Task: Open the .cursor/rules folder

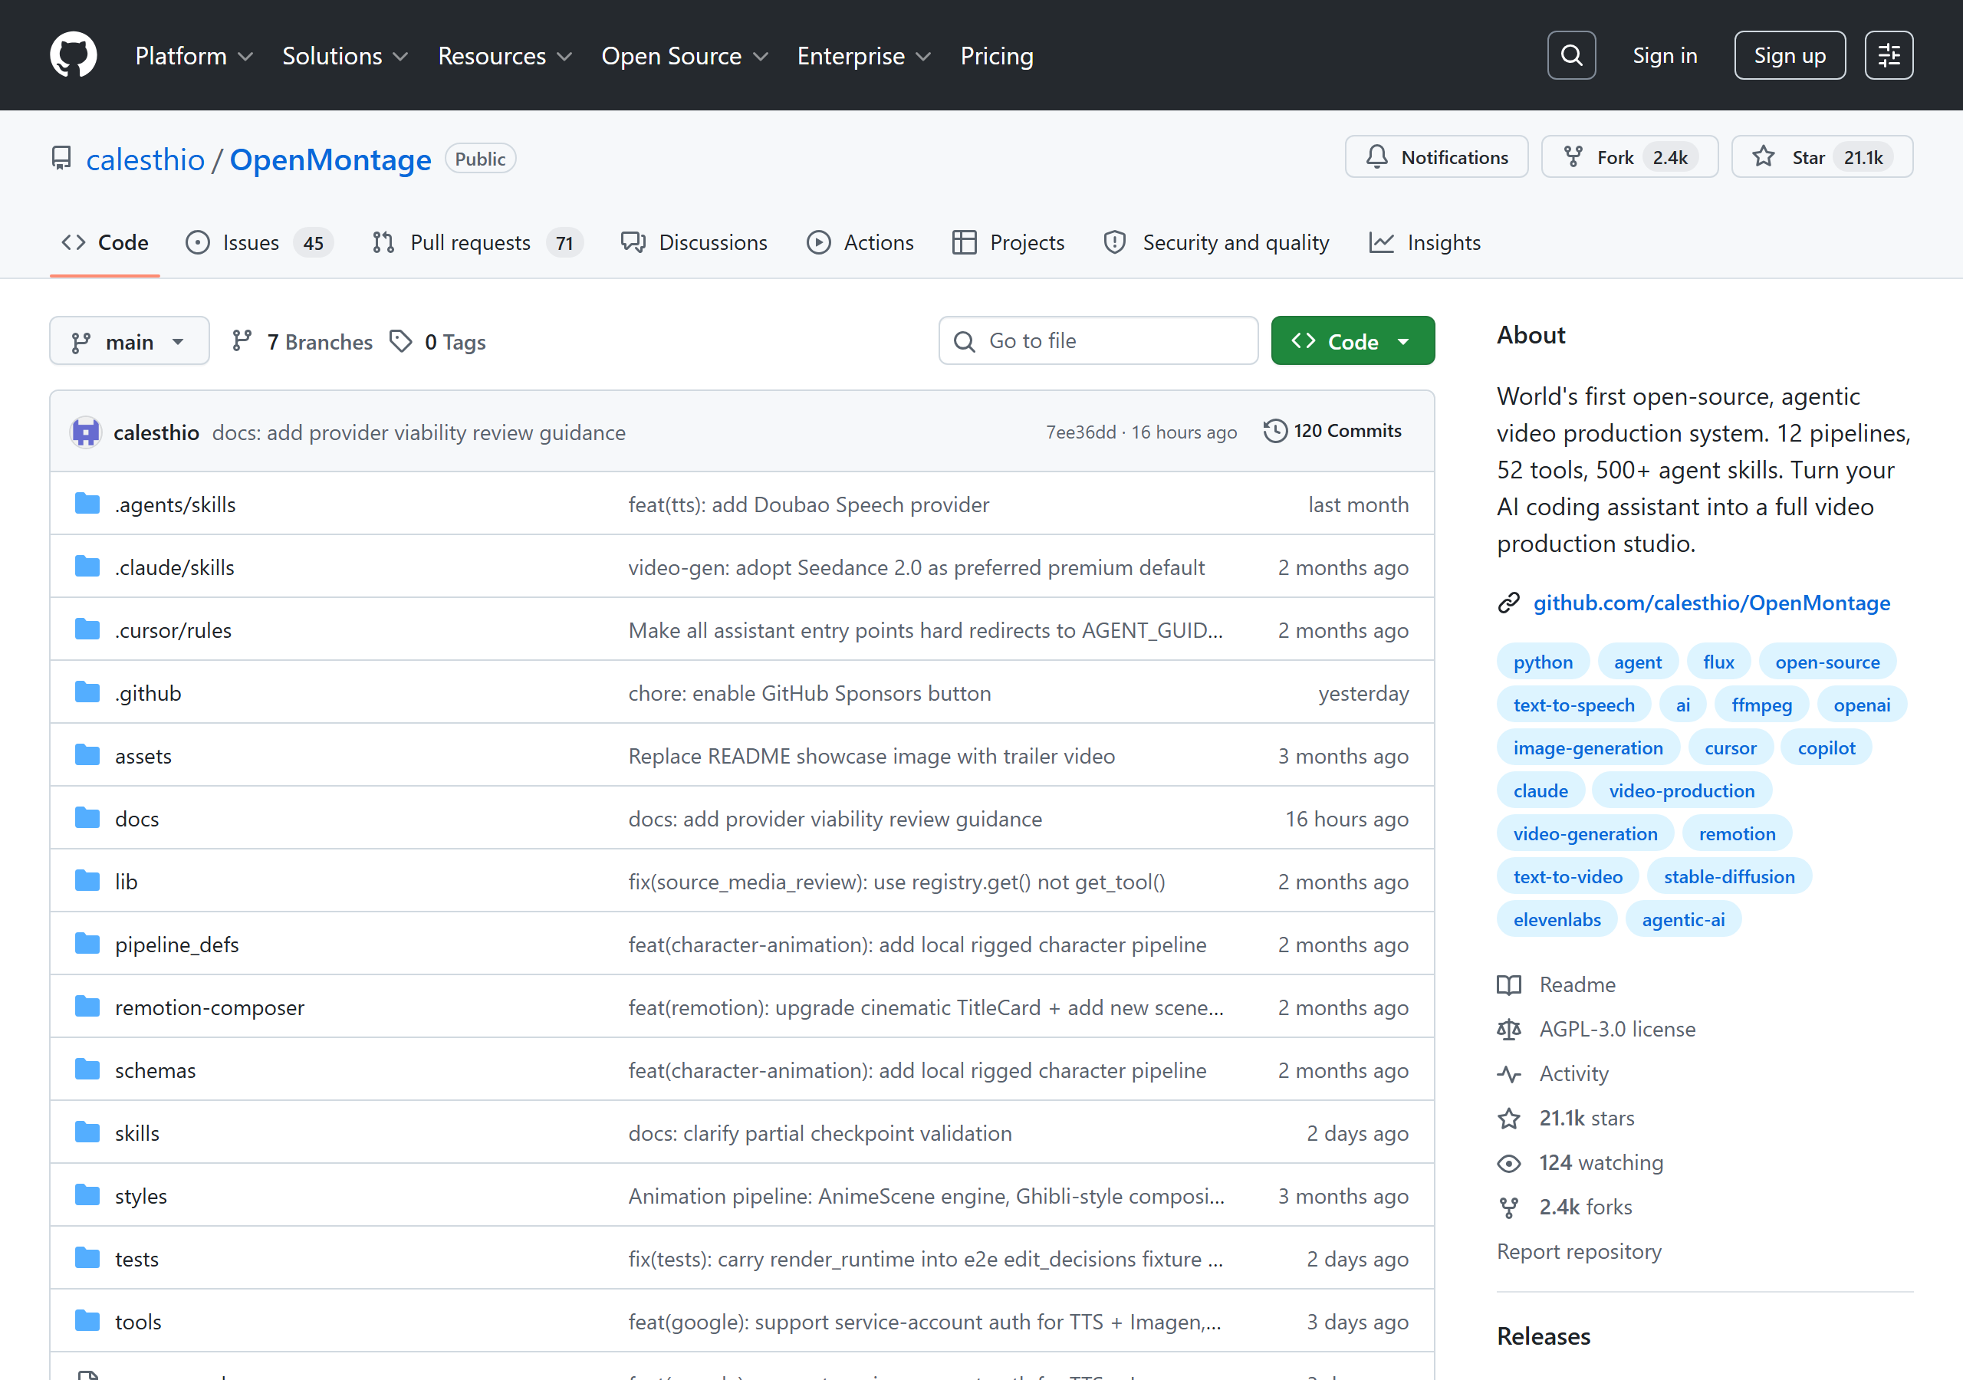Action: [x=173, y=630]
